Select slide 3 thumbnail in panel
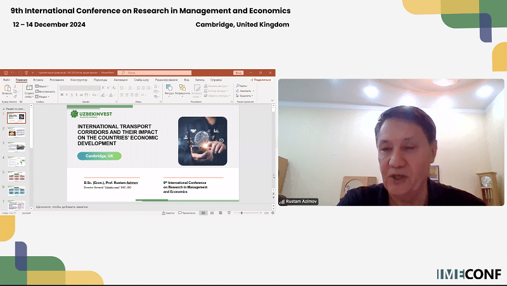507x286 pixels. [16, 147]
